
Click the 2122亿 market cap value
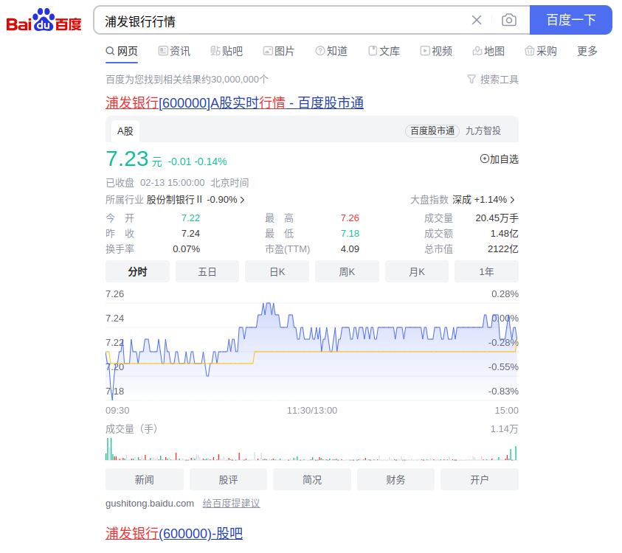(502, 249)
